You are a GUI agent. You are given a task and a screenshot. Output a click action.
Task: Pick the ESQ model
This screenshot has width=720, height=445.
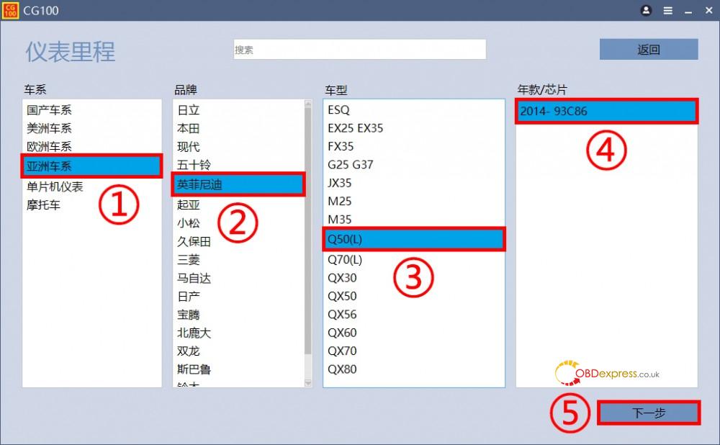click(414, 110)
